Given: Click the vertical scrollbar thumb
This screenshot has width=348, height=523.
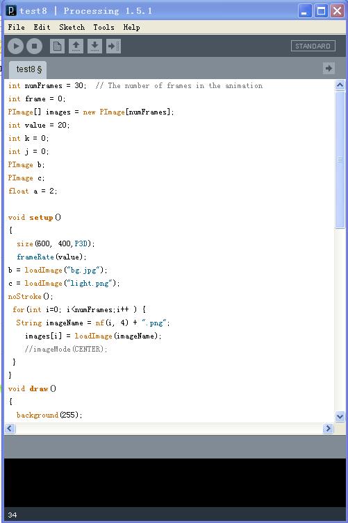Looking at the screenshot, I should click(x=340, y=160).
